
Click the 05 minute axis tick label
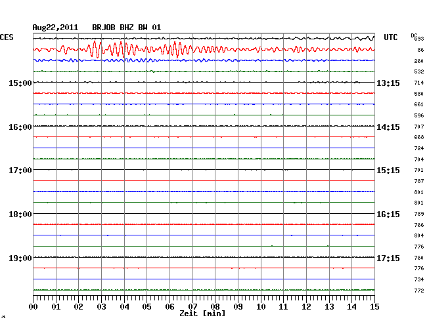pos(146,307)
